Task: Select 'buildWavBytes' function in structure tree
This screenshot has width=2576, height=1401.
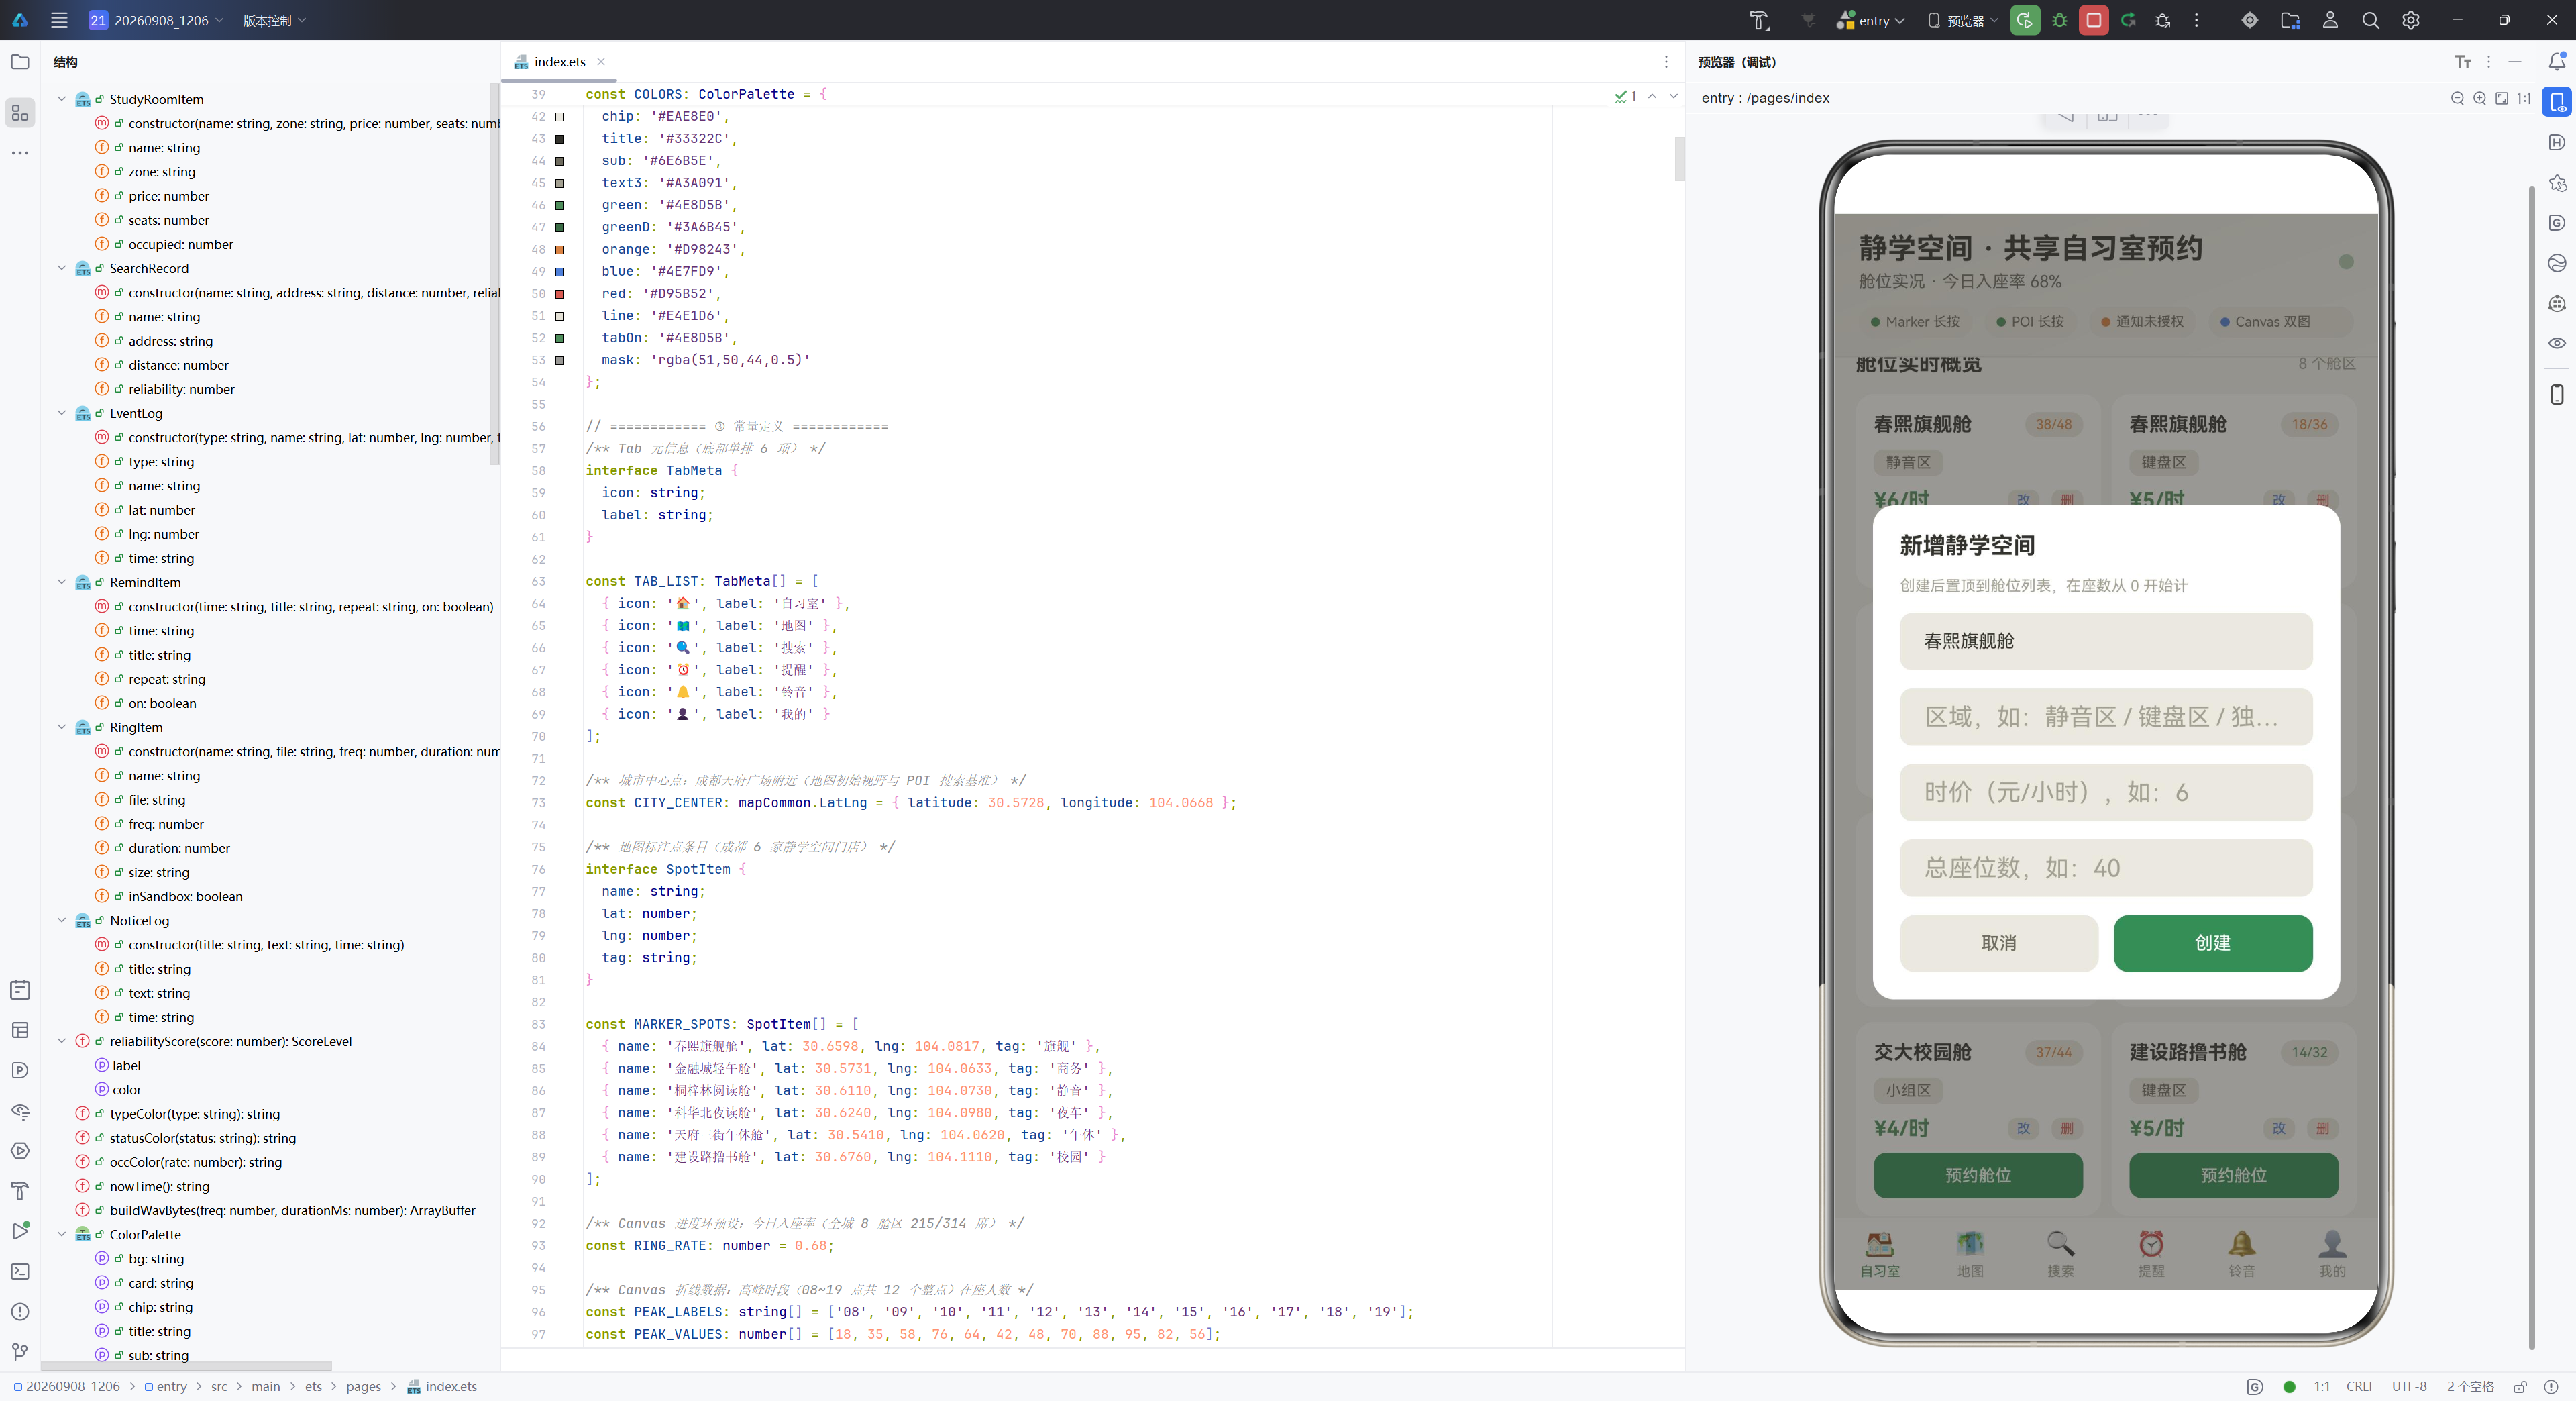Action: [292, 1210]
